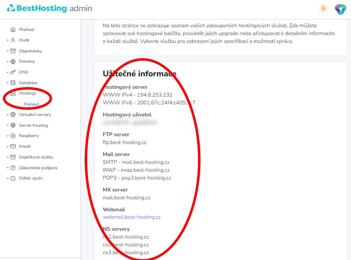Expand the Zákaznická podpora section arrow
The image size is (351, 260).
click(7, 168)
